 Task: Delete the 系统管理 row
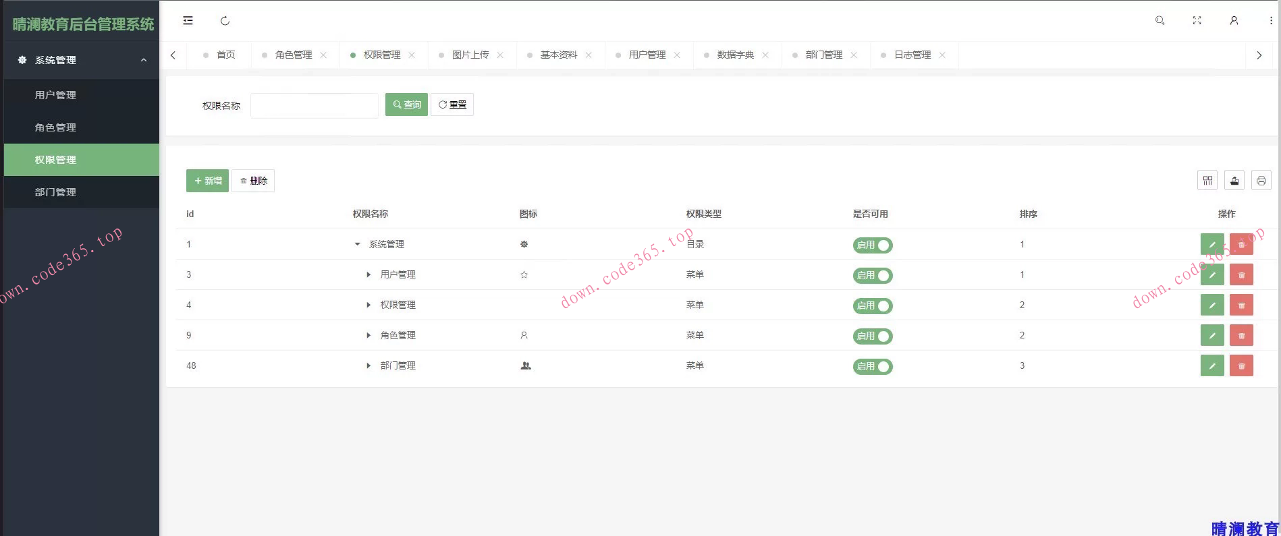tap(1241, 245)
